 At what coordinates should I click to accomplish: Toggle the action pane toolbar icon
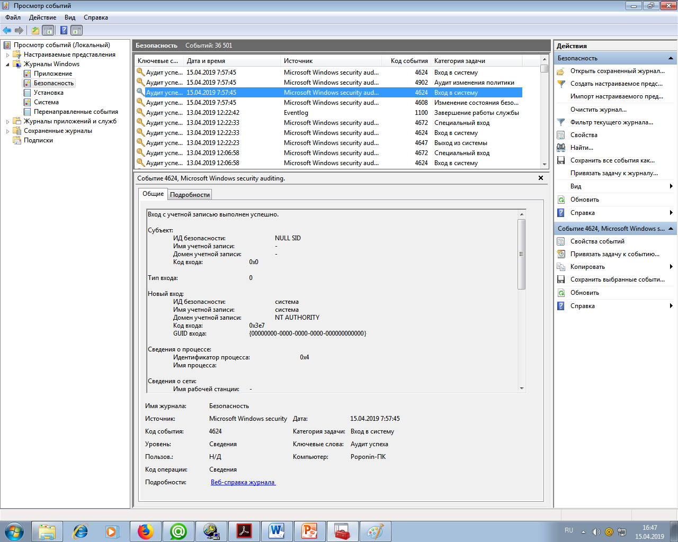77,30
